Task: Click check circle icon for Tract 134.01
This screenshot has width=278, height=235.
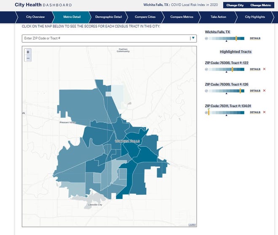Action: [x=206, y=112]
